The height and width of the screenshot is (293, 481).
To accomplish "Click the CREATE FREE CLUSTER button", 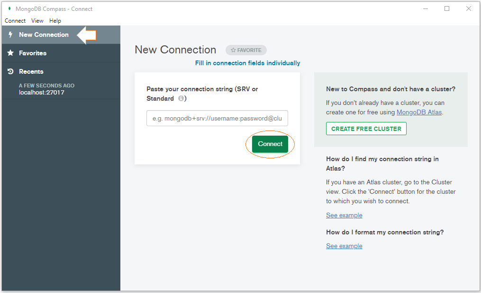I will (x=366, y=129).
